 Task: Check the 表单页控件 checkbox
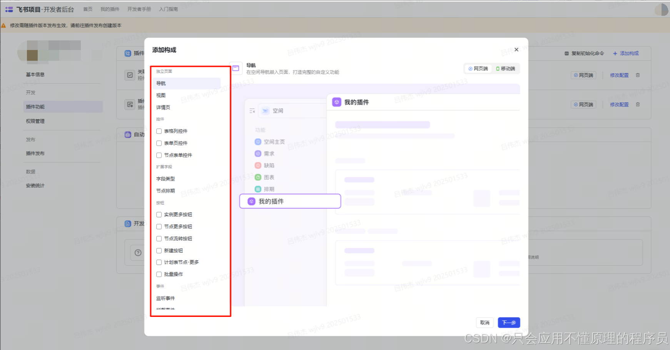(159, 143)
